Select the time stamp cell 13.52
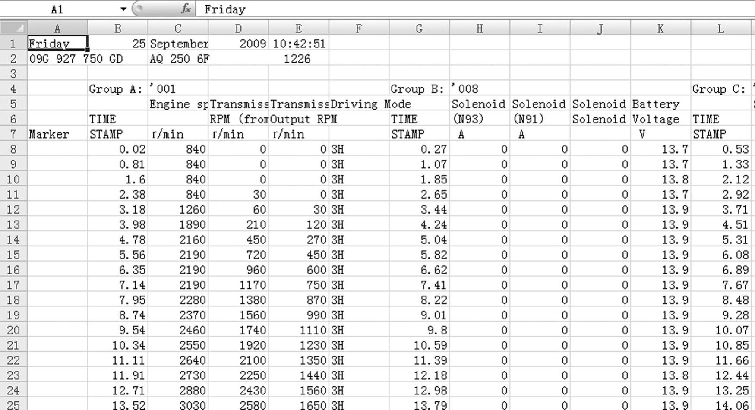The height and width of the screenshot is (410, 755). [x=118, y=405]
